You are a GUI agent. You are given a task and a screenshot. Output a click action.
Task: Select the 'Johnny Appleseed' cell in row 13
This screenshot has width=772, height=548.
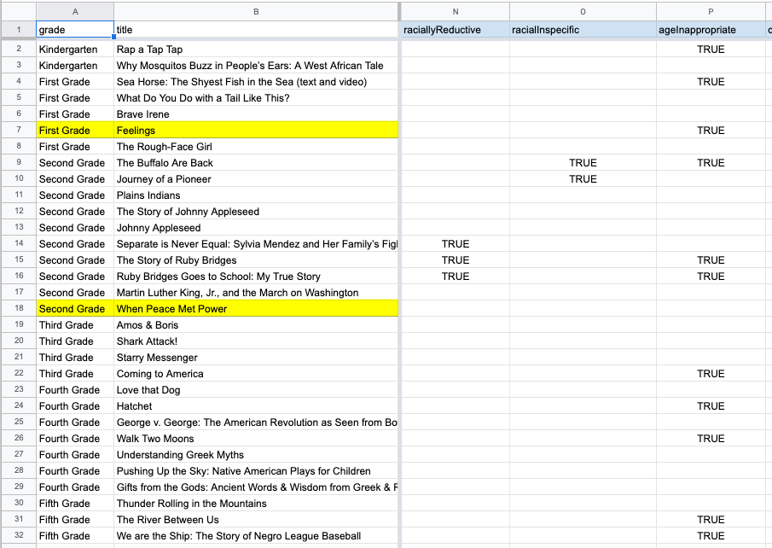click(x=256, y=228)
